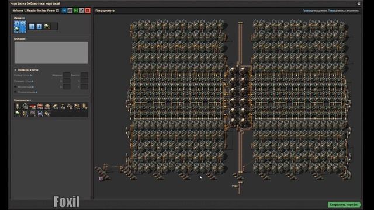374x210 pixels.
Task: Click the component with count 512
Action: tap(18, 106)
